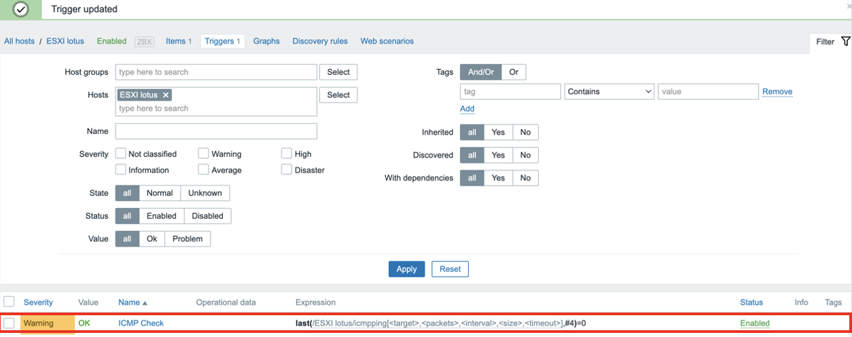Enable the Disaster severity checkbox

click(287, 170)
